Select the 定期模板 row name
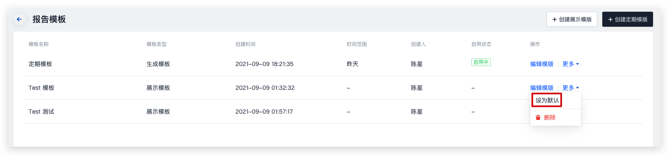 pos(40,64)
